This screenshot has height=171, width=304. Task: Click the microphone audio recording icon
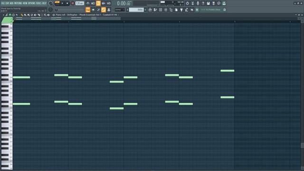click(x=198, y=3)
